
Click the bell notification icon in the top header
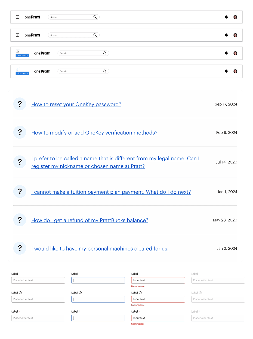point(226,17)
